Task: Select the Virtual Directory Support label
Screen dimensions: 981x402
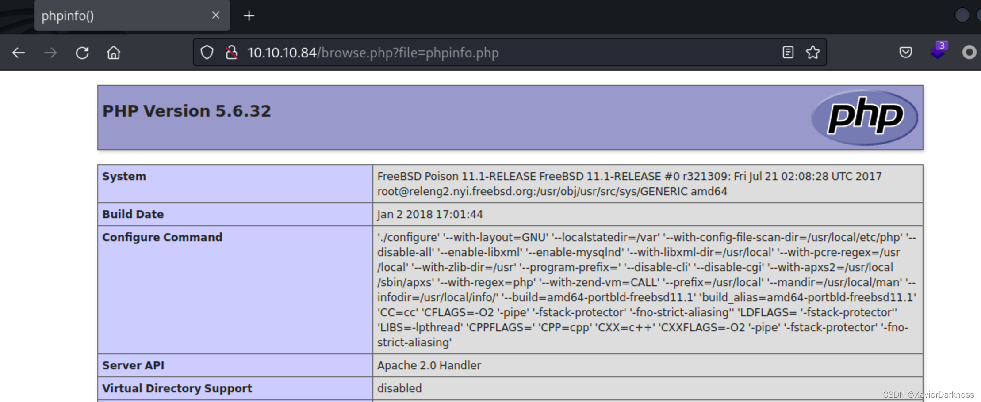Action: 177,388
